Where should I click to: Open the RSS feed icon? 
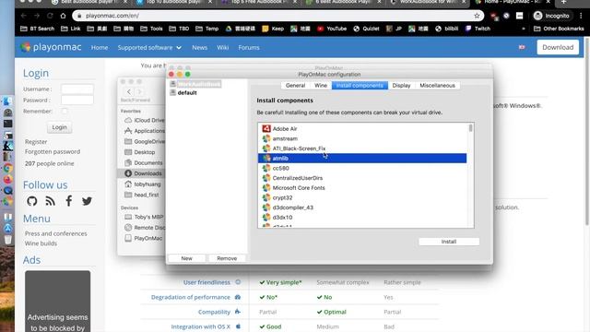tap(51, 201)
